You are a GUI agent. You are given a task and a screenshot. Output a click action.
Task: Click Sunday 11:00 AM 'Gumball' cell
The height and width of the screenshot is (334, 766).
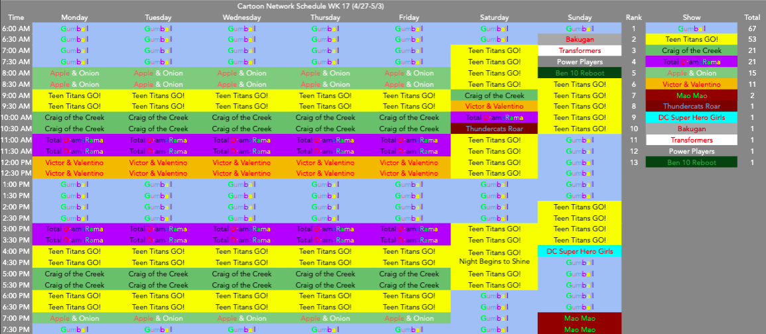(580, 140)
